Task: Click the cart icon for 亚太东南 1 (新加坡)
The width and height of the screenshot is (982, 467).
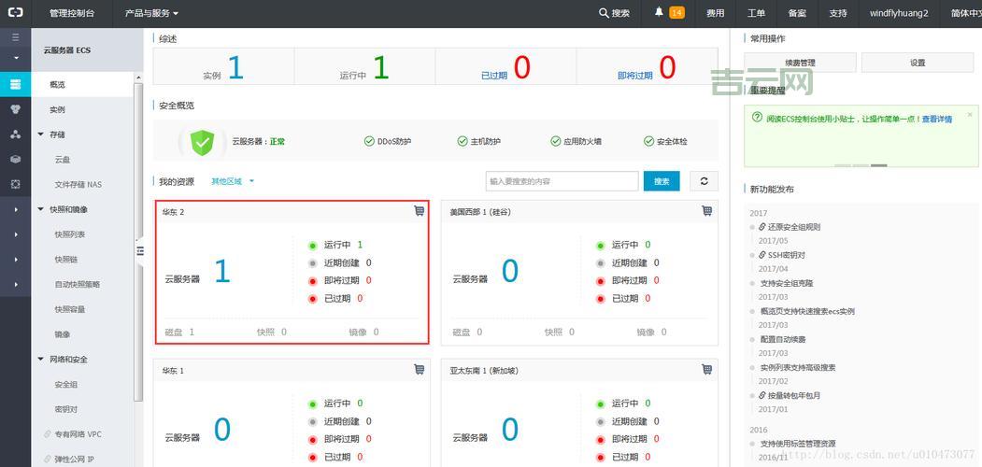Action: (x=707, y=370)
